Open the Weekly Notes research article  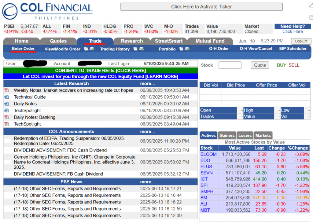73,90
